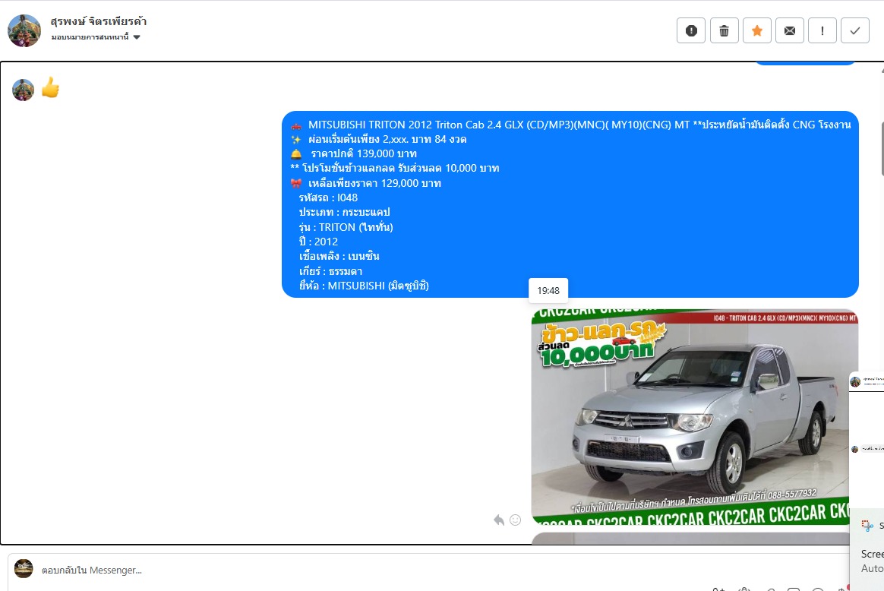
Task: Click the ประเภท : กระบะแคป line
Action: tap(345, 213)
